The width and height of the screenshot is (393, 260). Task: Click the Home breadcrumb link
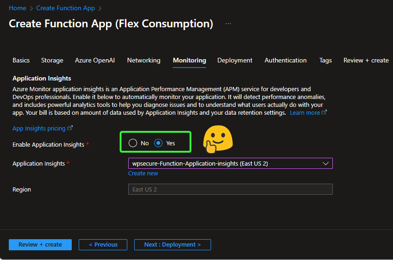click(17, 8)
